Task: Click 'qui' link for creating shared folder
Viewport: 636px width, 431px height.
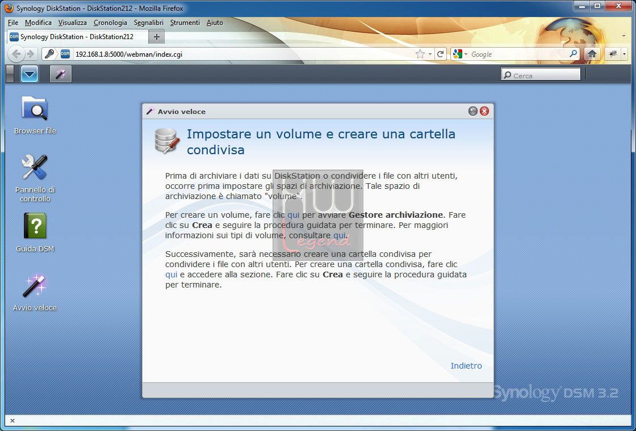Action: pyautogui.click(x=171, y=274)
